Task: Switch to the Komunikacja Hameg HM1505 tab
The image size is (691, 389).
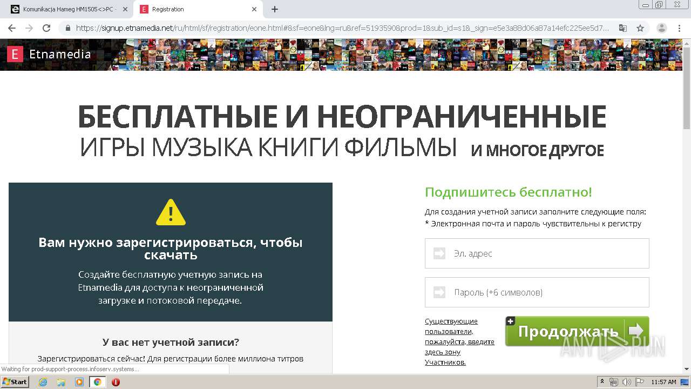Action: point(69,9)
